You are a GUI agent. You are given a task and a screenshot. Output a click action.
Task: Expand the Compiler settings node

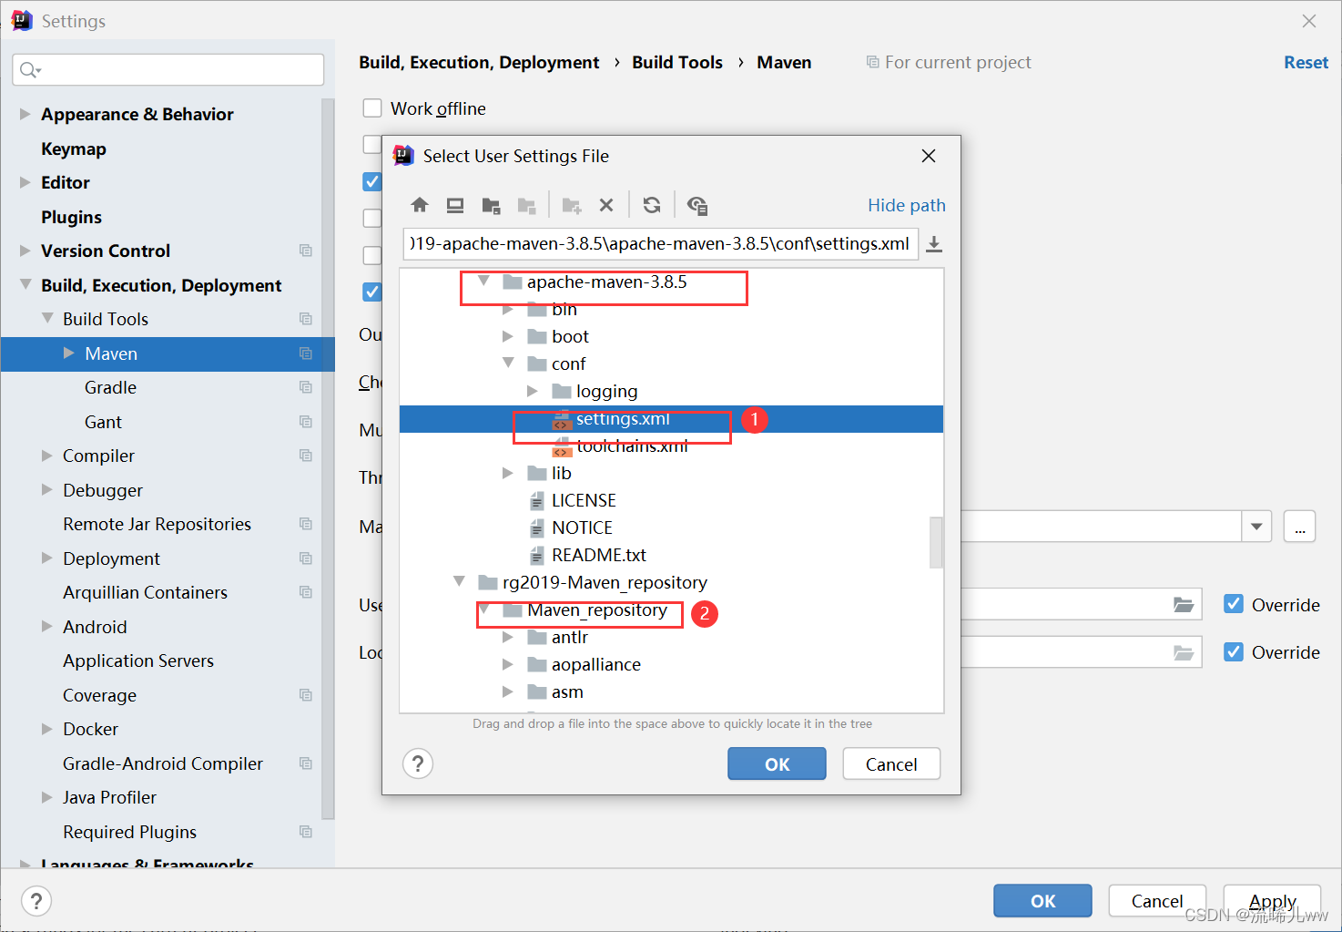[47, 456]
